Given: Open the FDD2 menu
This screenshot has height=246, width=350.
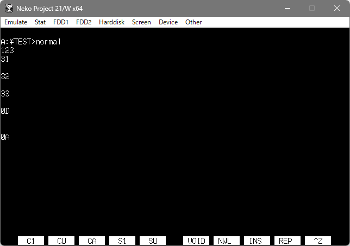Looking at the screenshot, I should coord(84,22).
